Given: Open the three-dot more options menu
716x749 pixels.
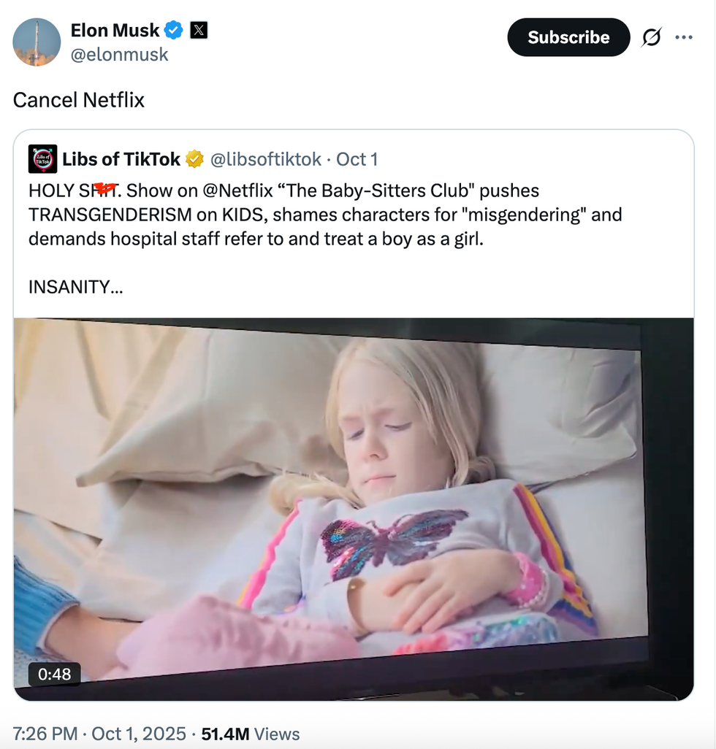Looking at the screenshot, I should (684, 37).
